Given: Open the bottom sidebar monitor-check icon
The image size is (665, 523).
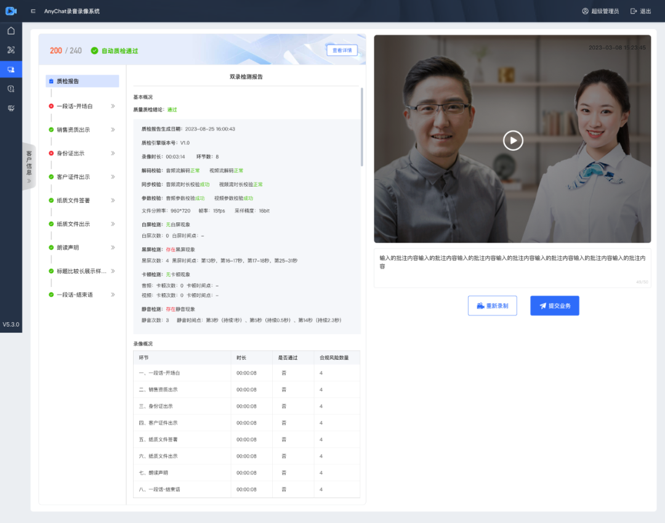Looking at the screenshot, I should [11, 108].
